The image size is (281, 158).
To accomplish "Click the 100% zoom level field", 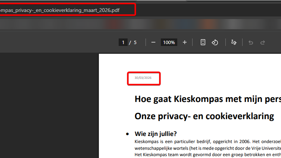I will coord(169,43).
